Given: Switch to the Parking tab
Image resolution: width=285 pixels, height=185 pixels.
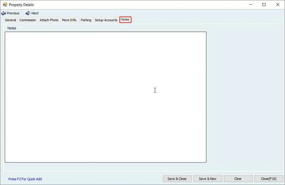Looking at the screenshot, I should pyautogui.click(x=86, y=20).
